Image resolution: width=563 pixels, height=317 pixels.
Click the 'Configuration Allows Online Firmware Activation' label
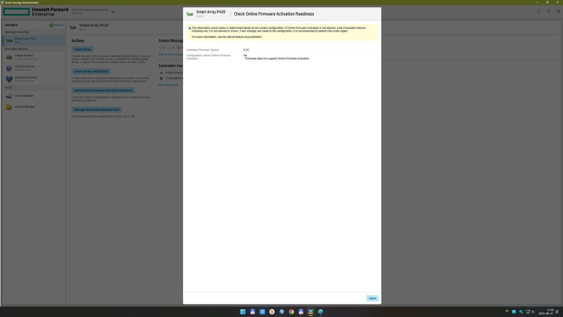[208, 57]
